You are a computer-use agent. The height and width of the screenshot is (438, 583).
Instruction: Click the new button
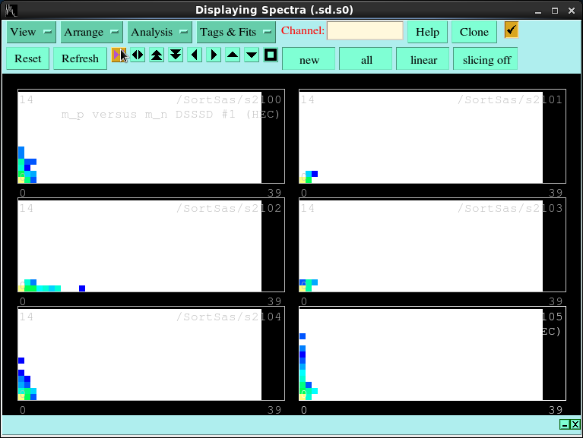tap(309, 58)
